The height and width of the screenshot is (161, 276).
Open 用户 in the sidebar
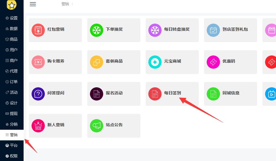pos(11,50)
